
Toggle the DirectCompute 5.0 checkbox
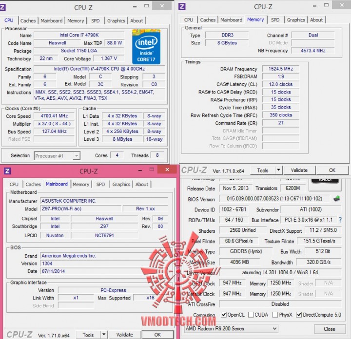coord(299,315)
